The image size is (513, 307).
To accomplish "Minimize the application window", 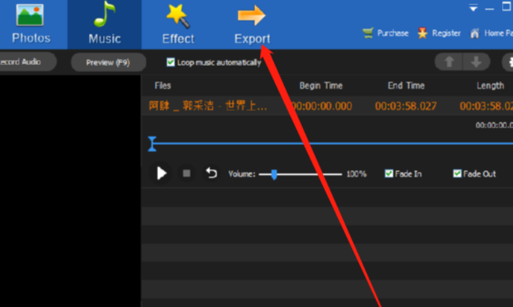I will [x=489, y=9].
